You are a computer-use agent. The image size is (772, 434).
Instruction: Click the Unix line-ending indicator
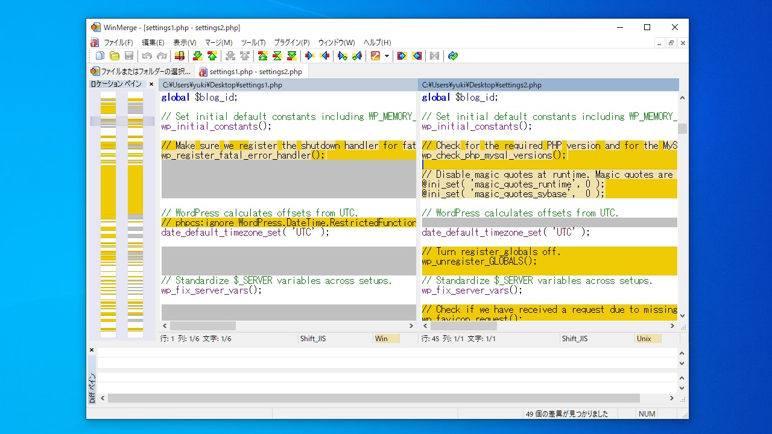coord(648,339)
